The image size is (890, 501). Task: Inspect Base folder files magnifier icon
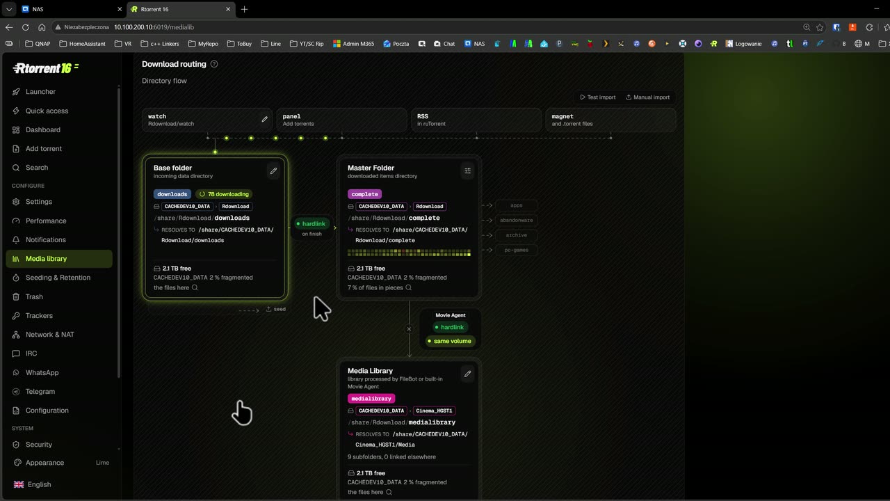tap(195, 287)
